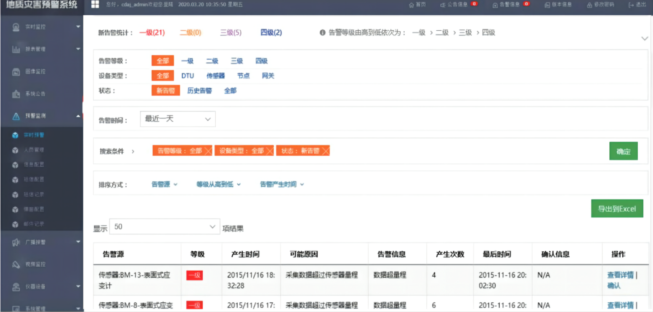Open 邮件记录 in the sidebar submenu
Screen dimensions: 653x312
pyautogui.click(x=34, y=224)
